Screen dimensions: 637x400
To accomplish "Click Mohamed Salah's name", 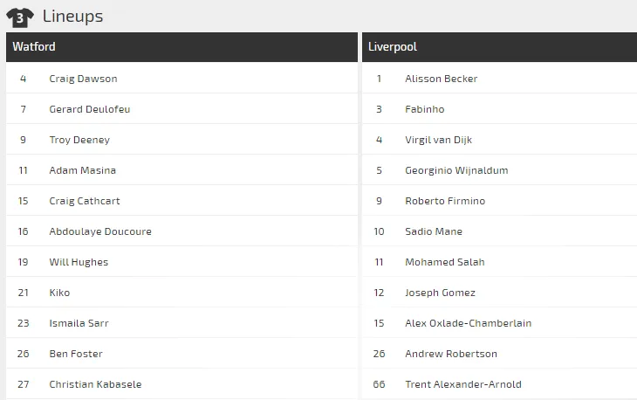I will click(444, 262).
